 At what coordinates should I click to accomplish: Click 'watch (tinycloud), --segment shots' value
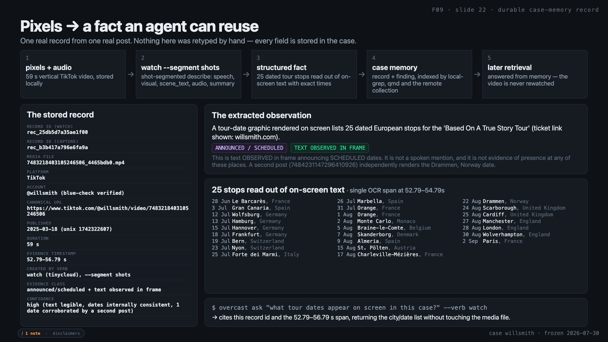coord(79,275)
